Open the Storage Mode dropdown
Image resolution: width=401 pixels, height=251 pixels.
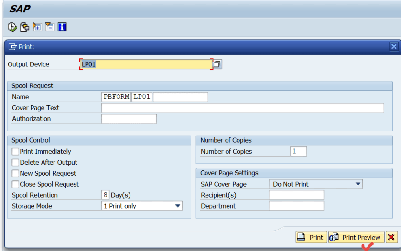(177, 206)
